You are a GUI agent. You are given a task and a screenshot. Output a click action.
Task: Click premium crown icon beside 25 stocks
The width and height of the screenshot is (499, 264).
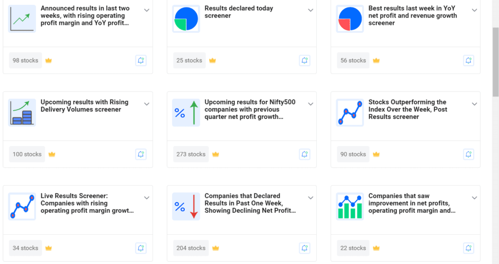point(212,60)
